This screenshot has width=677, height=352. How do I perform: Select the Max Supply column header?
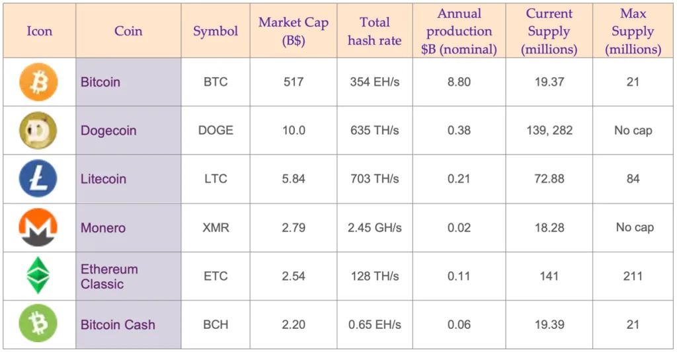pyautogui.click(x=633, y=31)
